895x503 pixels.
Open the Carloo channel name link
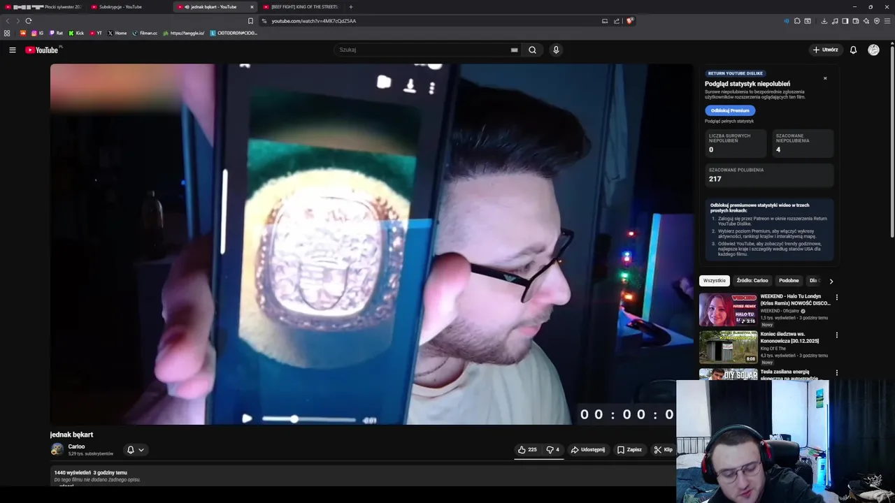76,446
